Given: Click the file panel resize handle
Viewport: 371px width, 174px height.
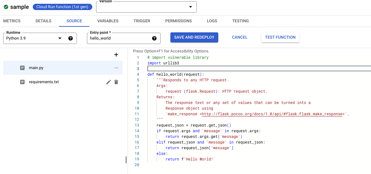Looking at the screenshot, I should (x=126, y=160).
